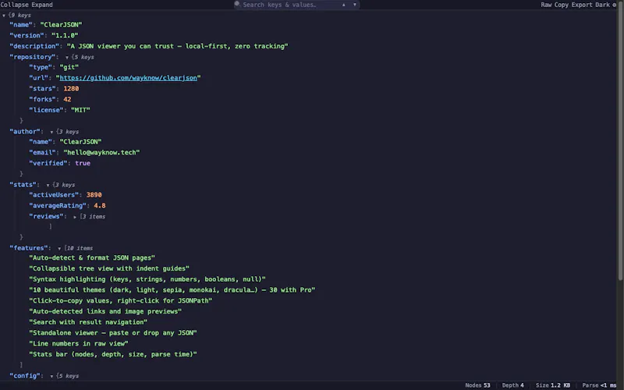This screenshot has width=624, height=390.
Task: Collapse the root 9 keys node
Action: [4, 16]
